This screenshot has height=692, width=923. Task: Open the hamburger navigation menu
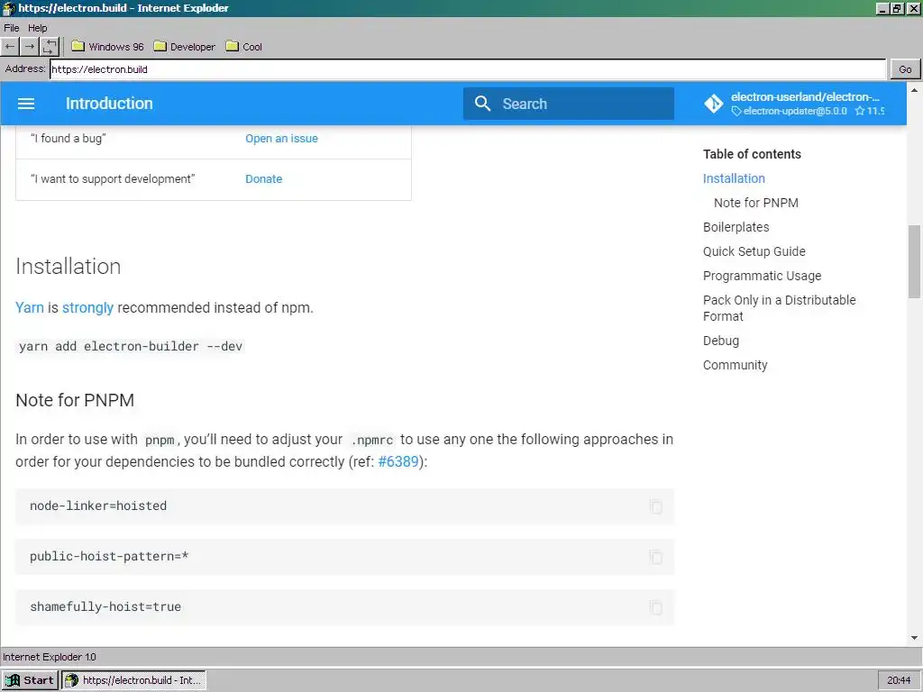[x=26, y=104]
